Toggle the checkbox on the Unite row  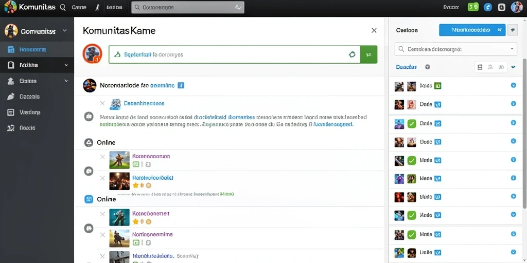pos(437,252)
